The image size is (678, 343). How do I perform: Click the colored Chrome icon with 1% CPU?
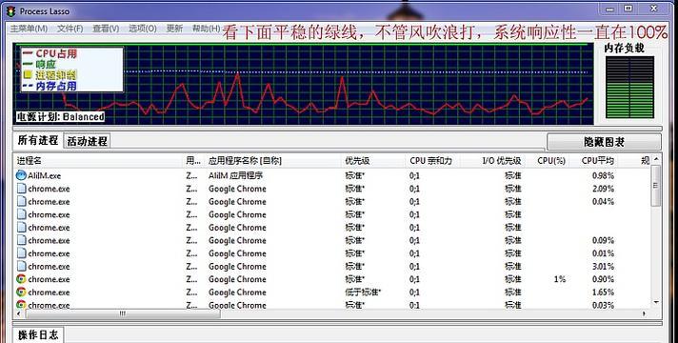21,279
